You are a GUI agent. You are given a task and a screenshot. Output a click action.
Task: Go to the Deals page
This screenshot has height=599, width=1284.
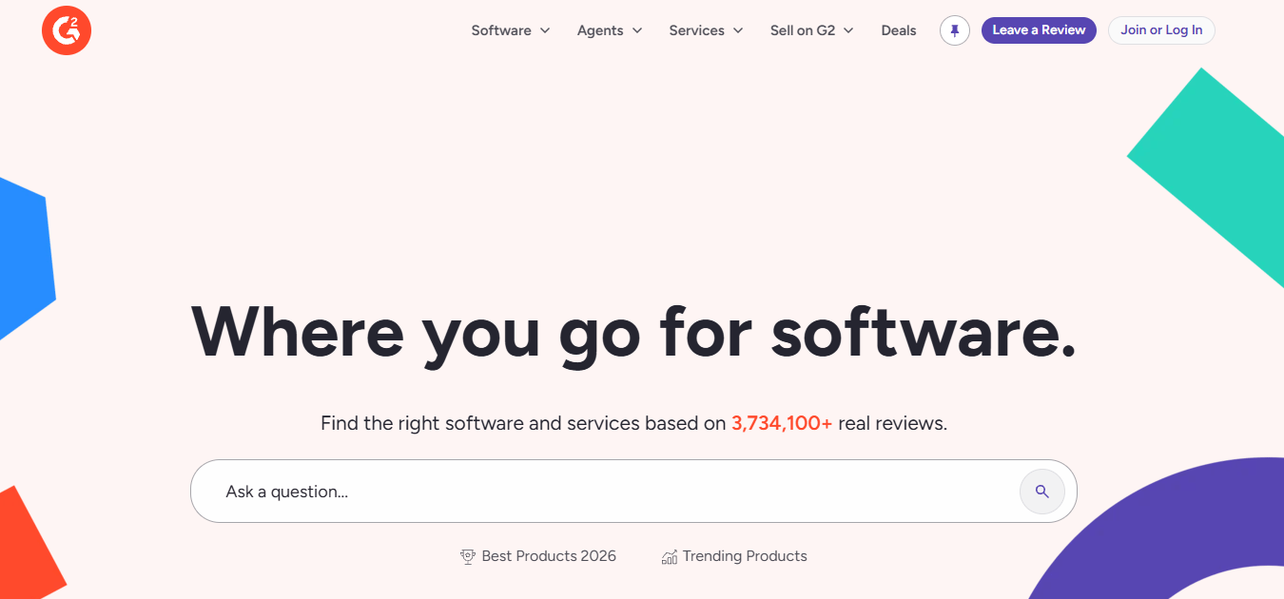coord(899,30)
